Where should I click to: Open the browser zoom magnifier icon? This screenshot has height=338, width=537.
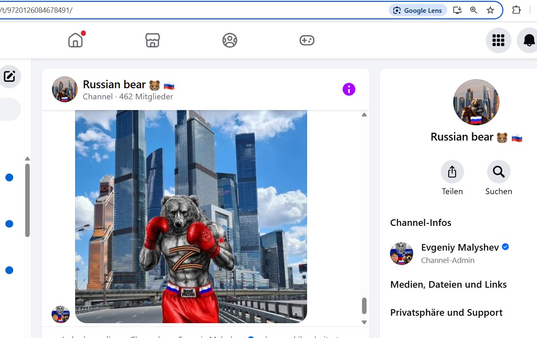click(474, 10)
